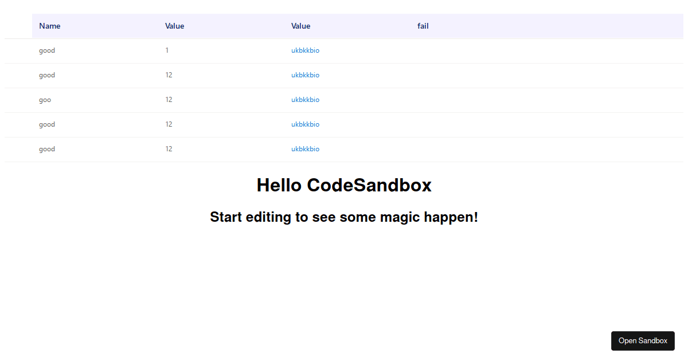Screen dimensions: 688x361
Task: Open the ukbkkbio link in the fourth row
Action: 305,124
